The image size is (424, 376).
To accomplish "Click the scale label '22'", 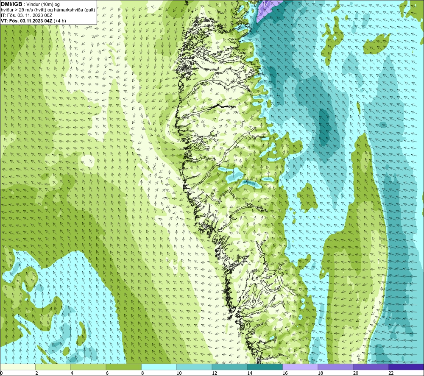I will 391,373.
